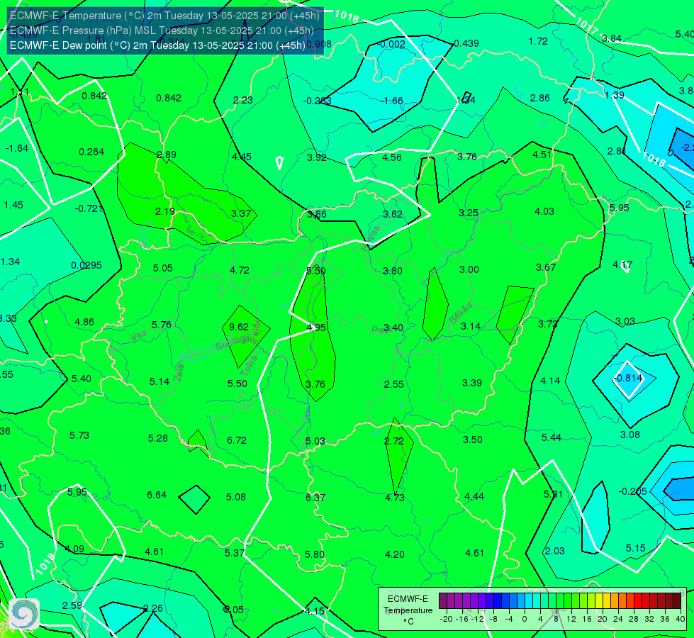
Task: Click the 2.23 grid value
Action: click(x=243, y=100)
